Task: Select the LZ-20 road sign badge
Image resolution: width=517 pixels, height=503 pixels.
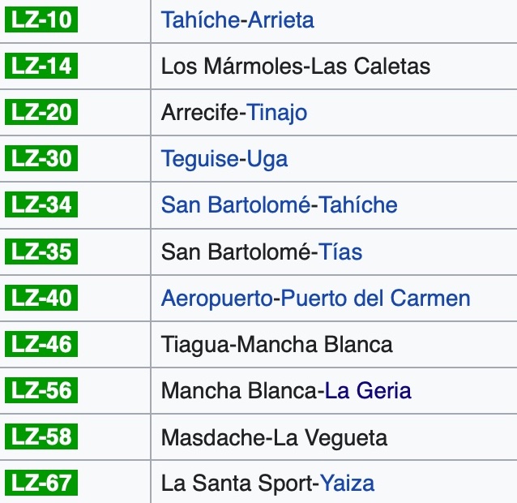Action: tap(41, 112)
